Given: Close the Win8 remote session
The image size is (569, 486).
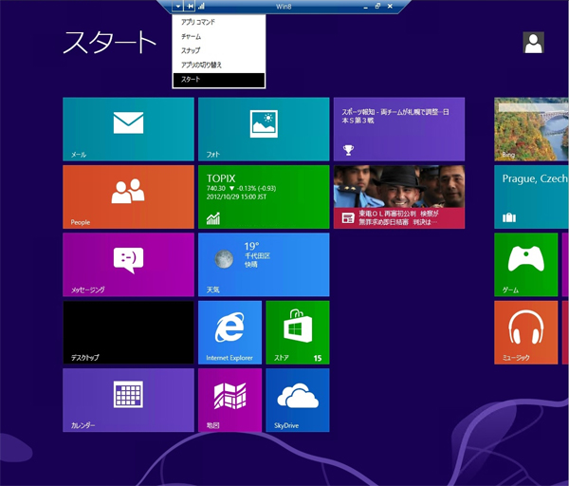Looking at the screenshot, I should click(x=390, y=7).
